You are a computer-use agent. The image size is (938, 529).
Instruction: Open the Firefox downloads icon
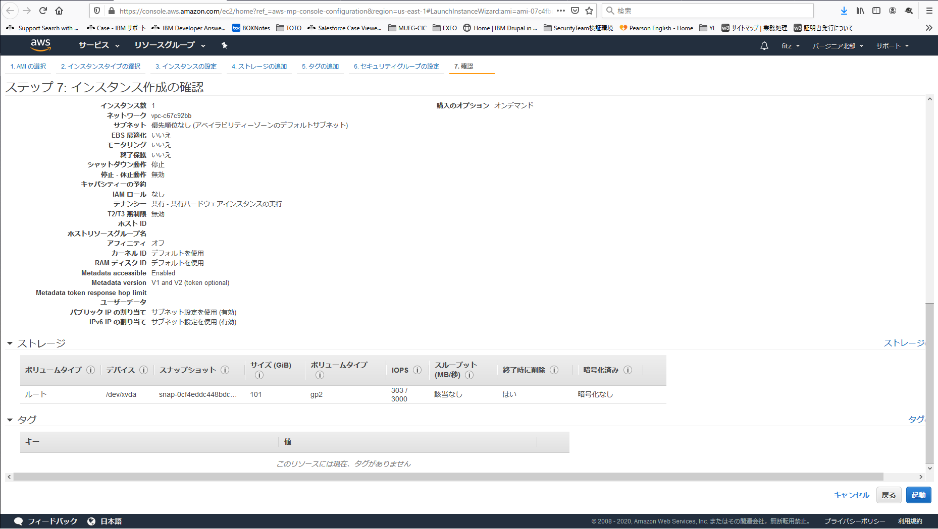tap(844, 10)
